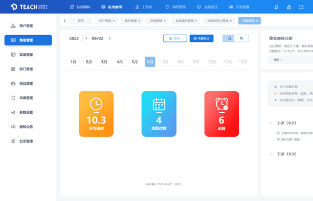Open the 部门管理 sidebar icon
The image size is (313, 201).
[x=13, y=69]
